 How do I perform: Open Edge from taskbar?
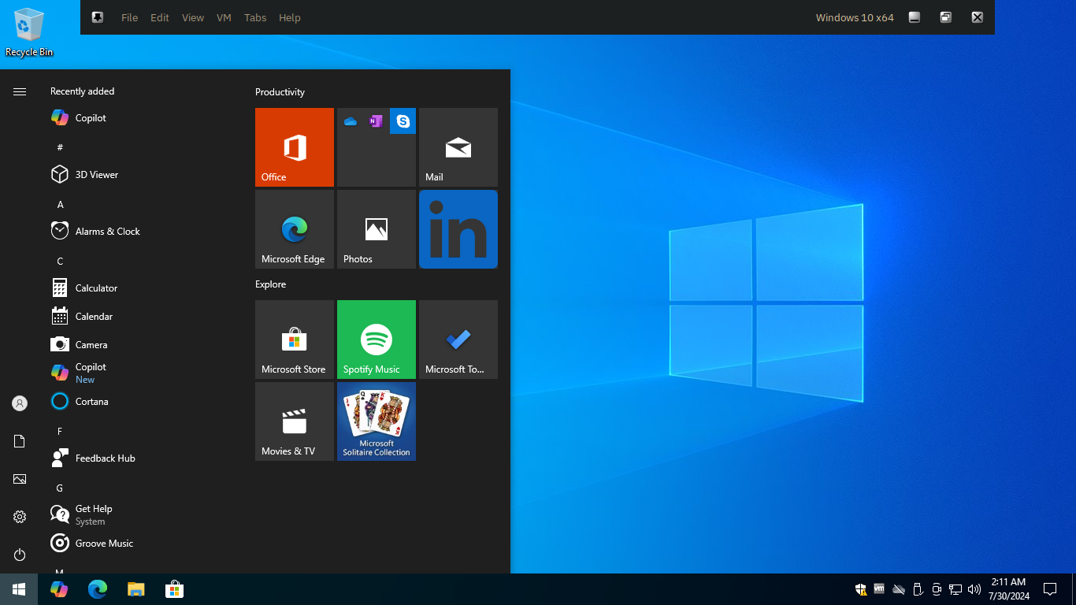coord(98,589)
